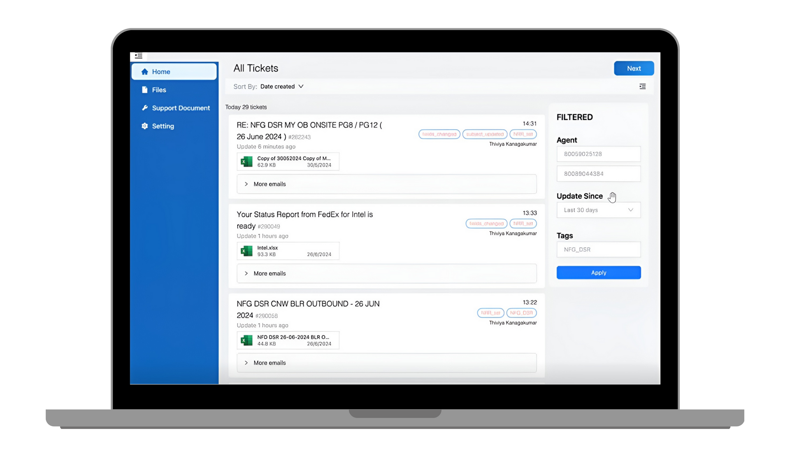Open the Support Document menu item
790x457 pixels.
point(181,108)
